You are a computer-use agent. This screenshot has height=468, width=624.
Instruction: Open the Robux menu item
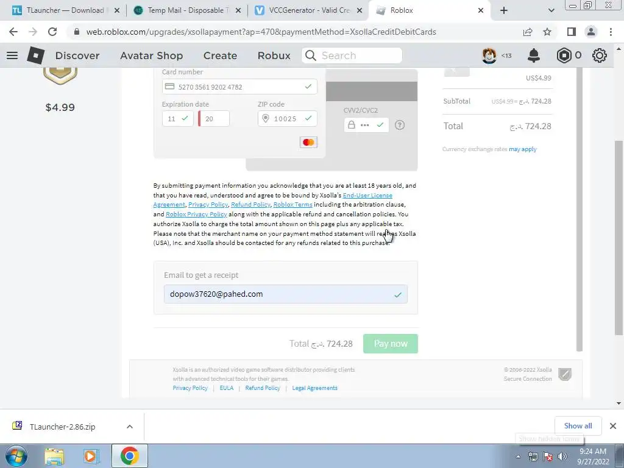(274, 55)
